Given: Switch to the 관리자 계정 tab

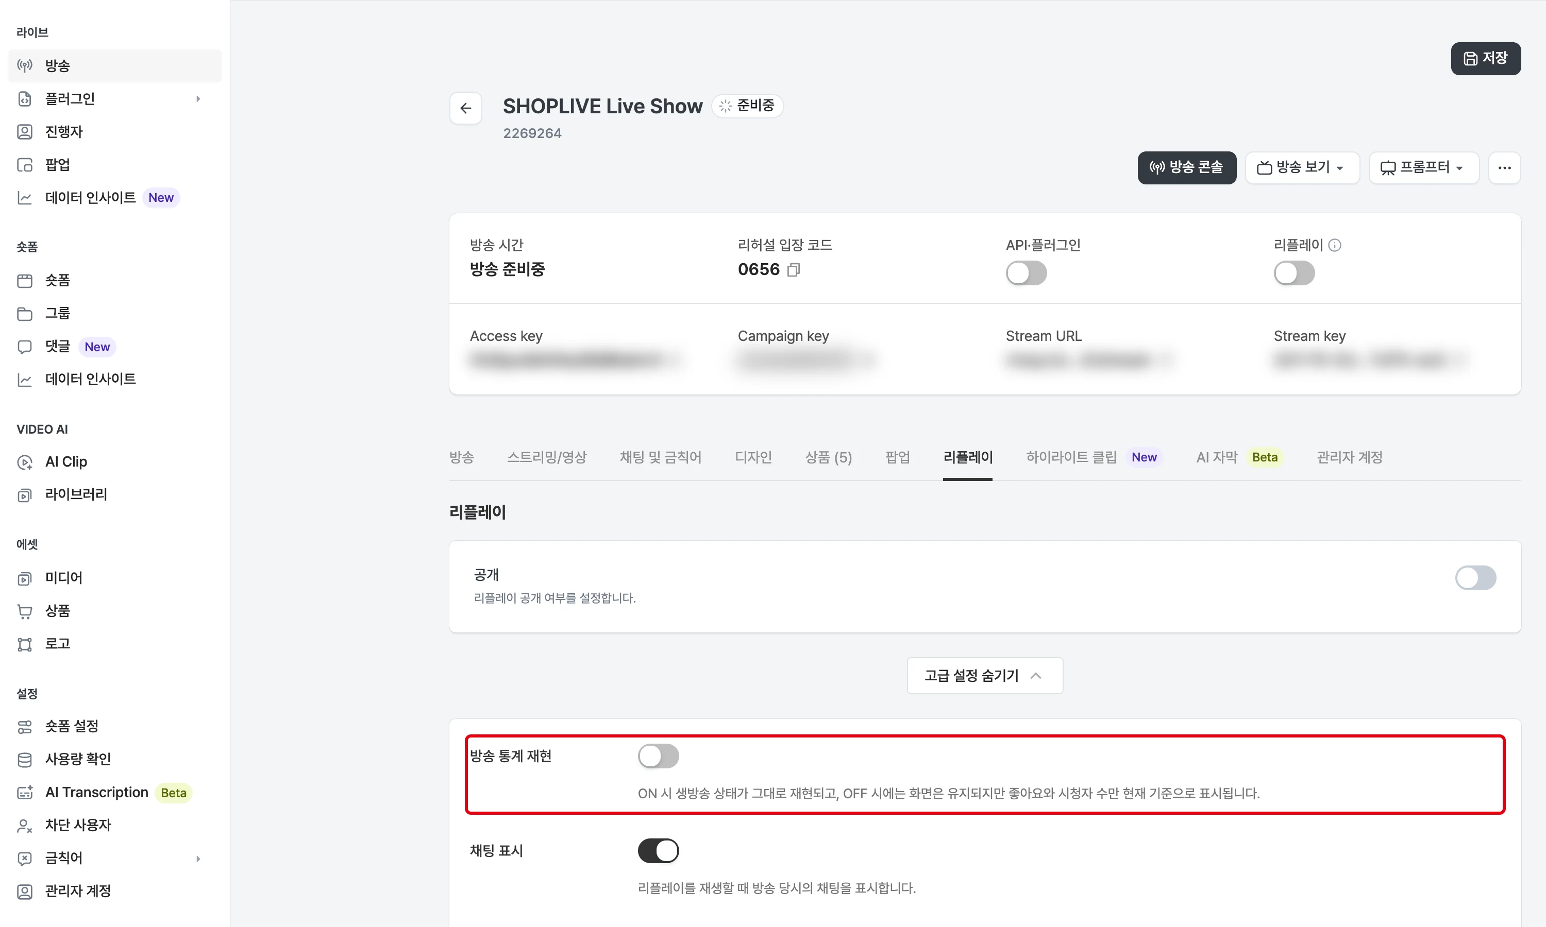Looking at the screenshot, I should pos(1349,457).
